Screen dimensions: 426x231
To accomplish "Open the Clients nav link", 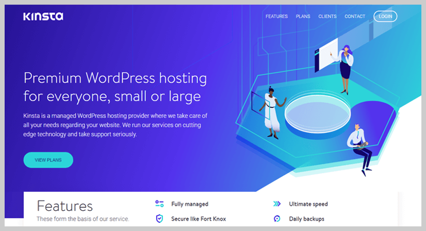I will [327, 17].
